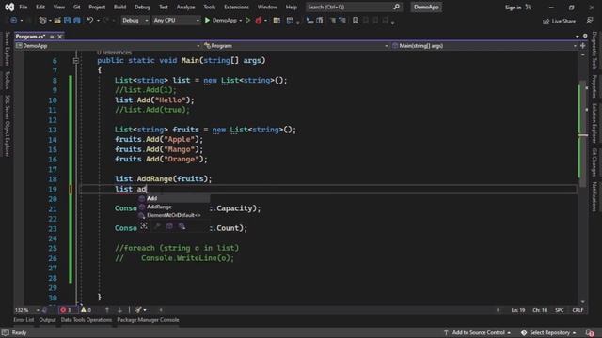
Task: Click the split editor icon at scrollbar top
Action: (583, 46)
